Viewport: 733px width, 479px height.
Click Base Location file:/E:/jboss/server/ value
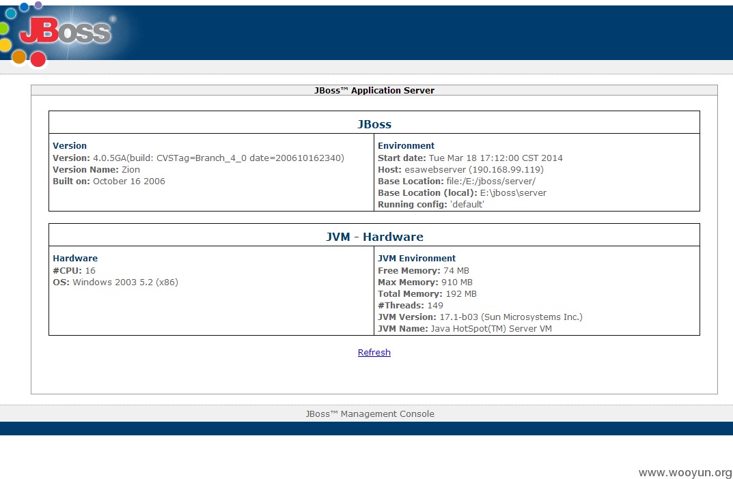point(491,181)
